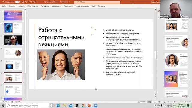The height and width of the screenshot is (108, 192).
Task: Click scroll-down arrow of main slide editor scrollbar
Action: point(155,92)
